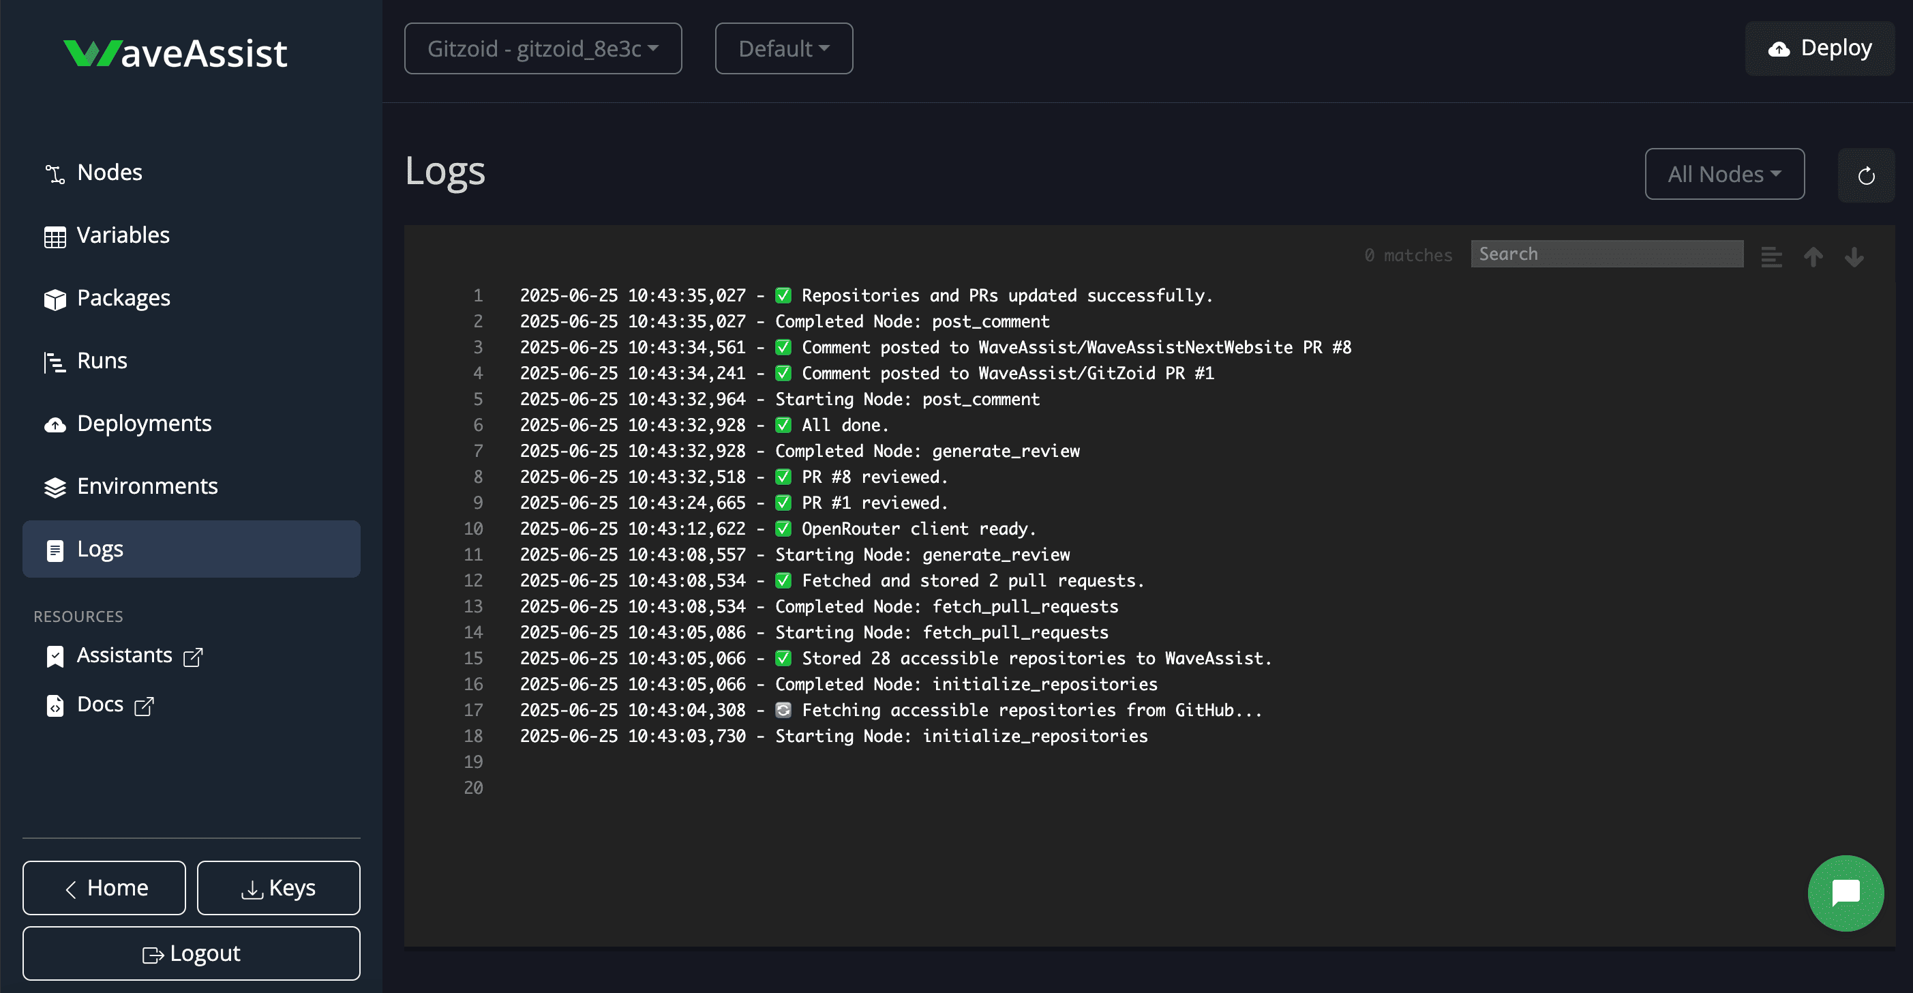Click the '0 matches' counter text
Image resolution: width=1913 pixels, height=993 pixels.
point(1408,256)
